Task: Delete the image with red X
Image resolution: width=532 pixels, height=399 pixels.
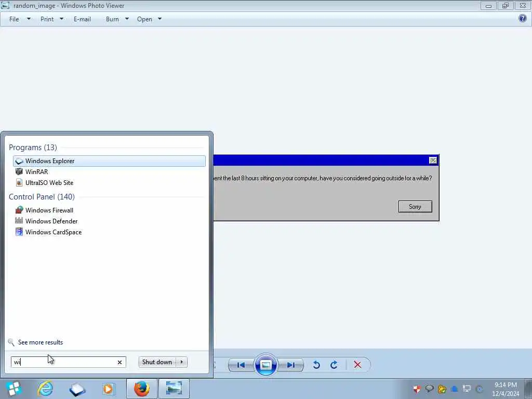Action: coord(357,365)
